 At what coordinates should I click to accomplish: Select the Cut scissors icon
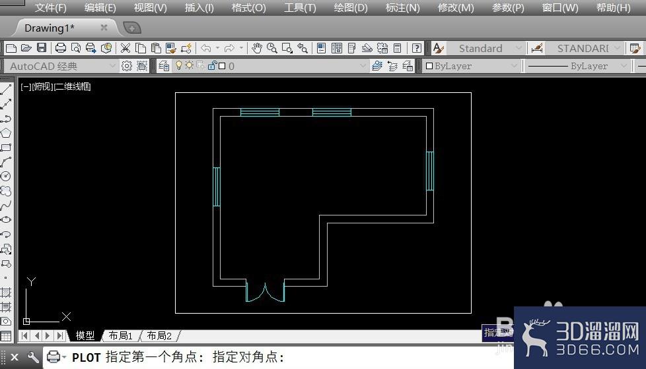pos(126,48)
